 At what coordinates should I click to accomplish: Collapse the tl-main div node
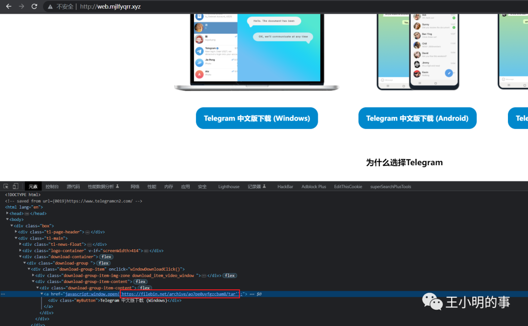pos(16,238)
